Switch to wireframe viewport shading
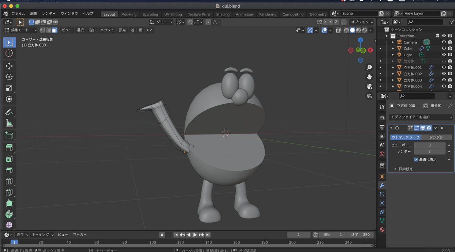 pyautogui.click(x=346, y=30)
